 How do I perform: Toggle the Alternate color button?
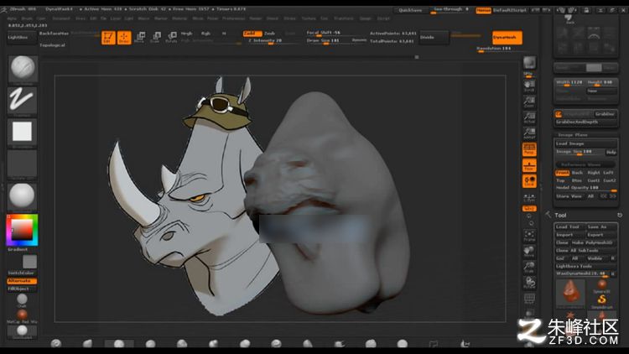22,281
